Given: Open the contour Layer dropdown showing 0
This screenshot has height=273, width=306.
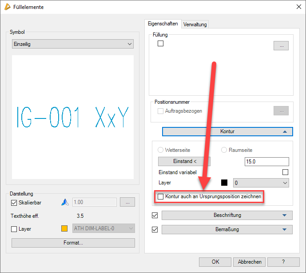Looking at the screenshot, I should [261, 183].
